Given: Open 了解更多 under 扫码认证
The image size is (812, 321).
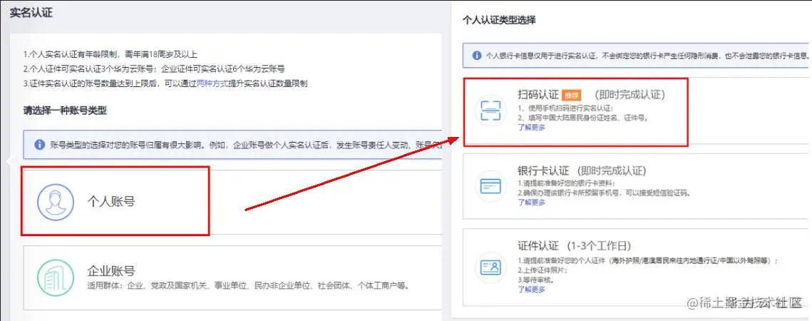Looking at the screenshot, I should pos(531,128).
